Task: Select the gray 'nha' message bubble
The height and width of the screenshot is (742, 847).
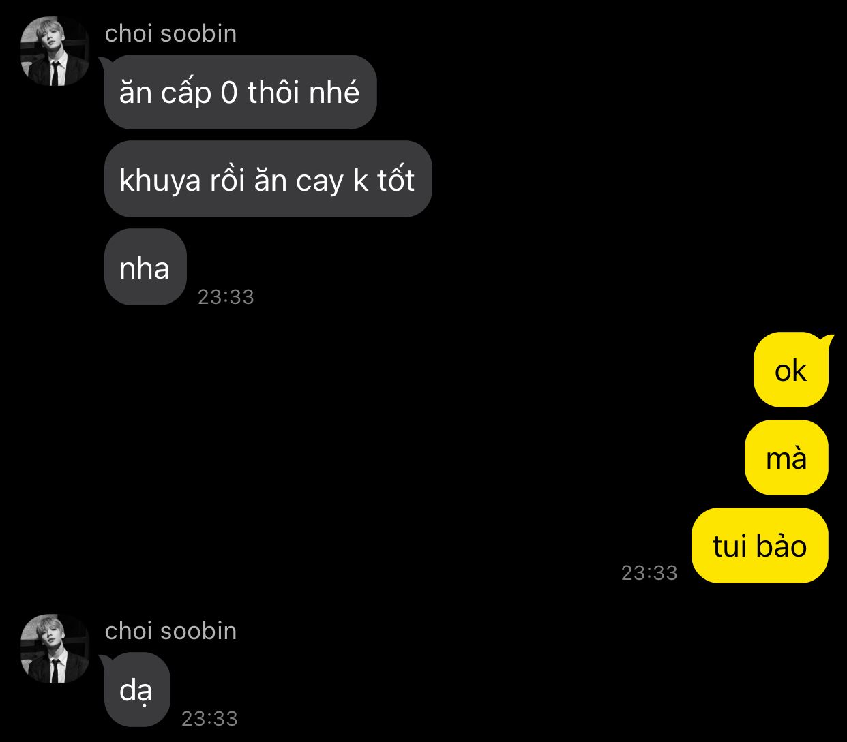Action: point(145,267)
